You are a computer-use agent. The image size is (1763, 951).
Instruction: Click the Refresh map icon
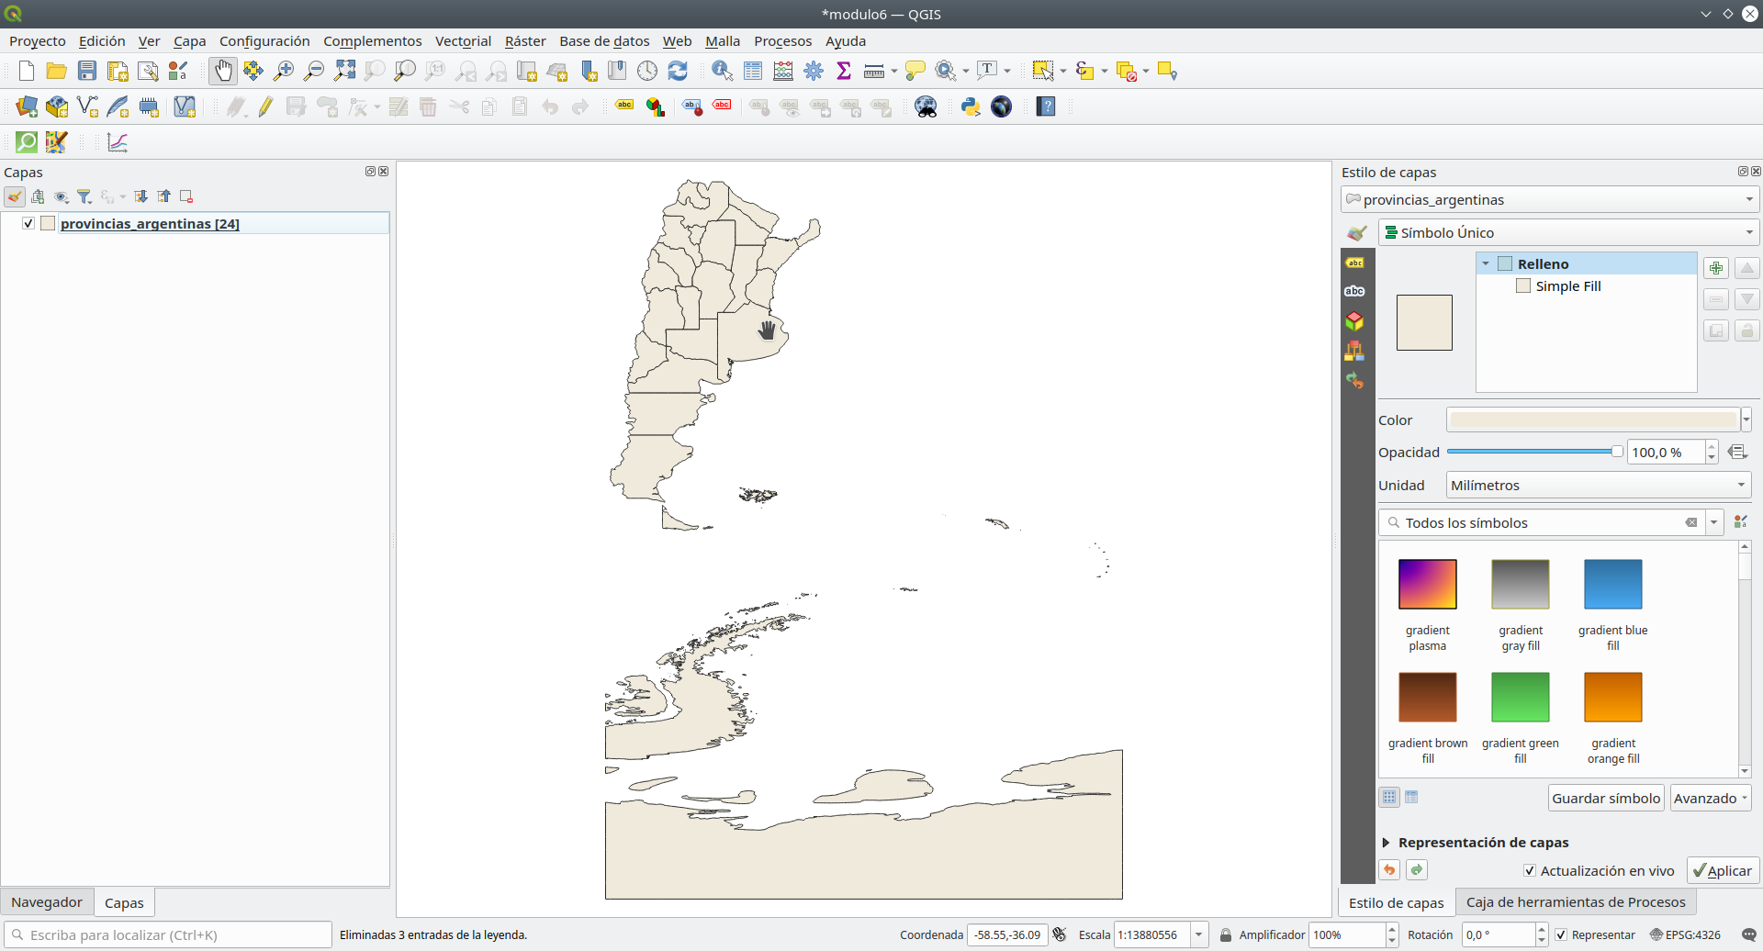point(678,71)
